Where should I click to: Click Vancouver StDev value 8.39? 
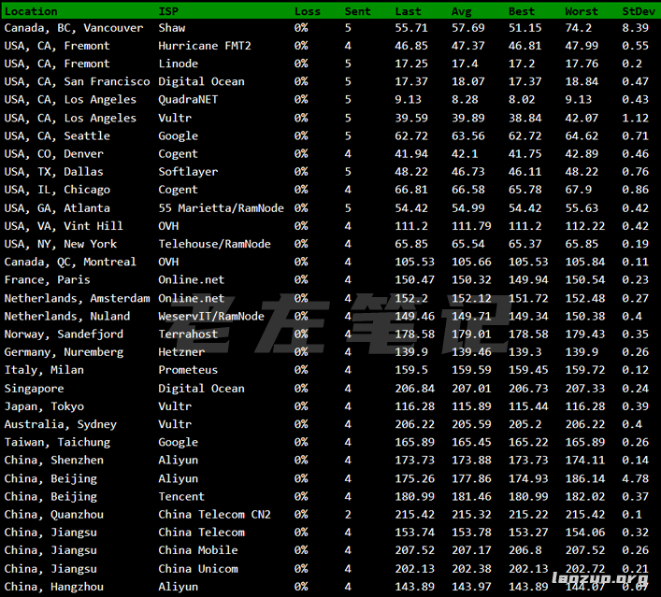(635, 28)
